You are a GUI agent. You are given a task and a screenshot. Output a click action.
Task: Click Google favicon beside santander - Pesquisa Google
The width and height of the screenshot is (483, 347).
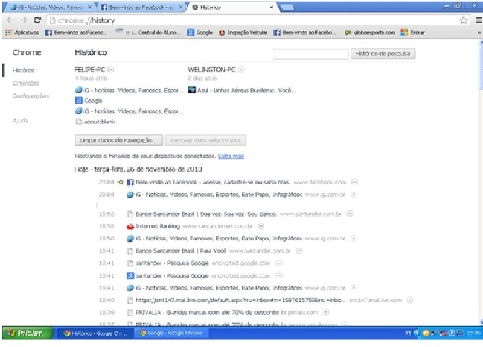[130, 276]
